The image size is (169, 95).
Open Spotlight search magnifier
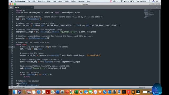click(x=149, y=1)
